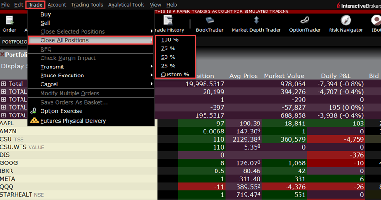Click QQQ position value -11
The image size is (381, 200).
219,187
